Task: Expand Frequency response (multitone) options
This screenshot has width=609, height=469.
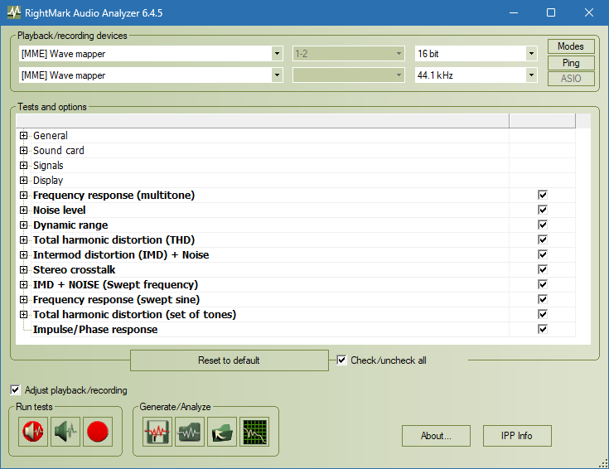Action: click(24, 195)
